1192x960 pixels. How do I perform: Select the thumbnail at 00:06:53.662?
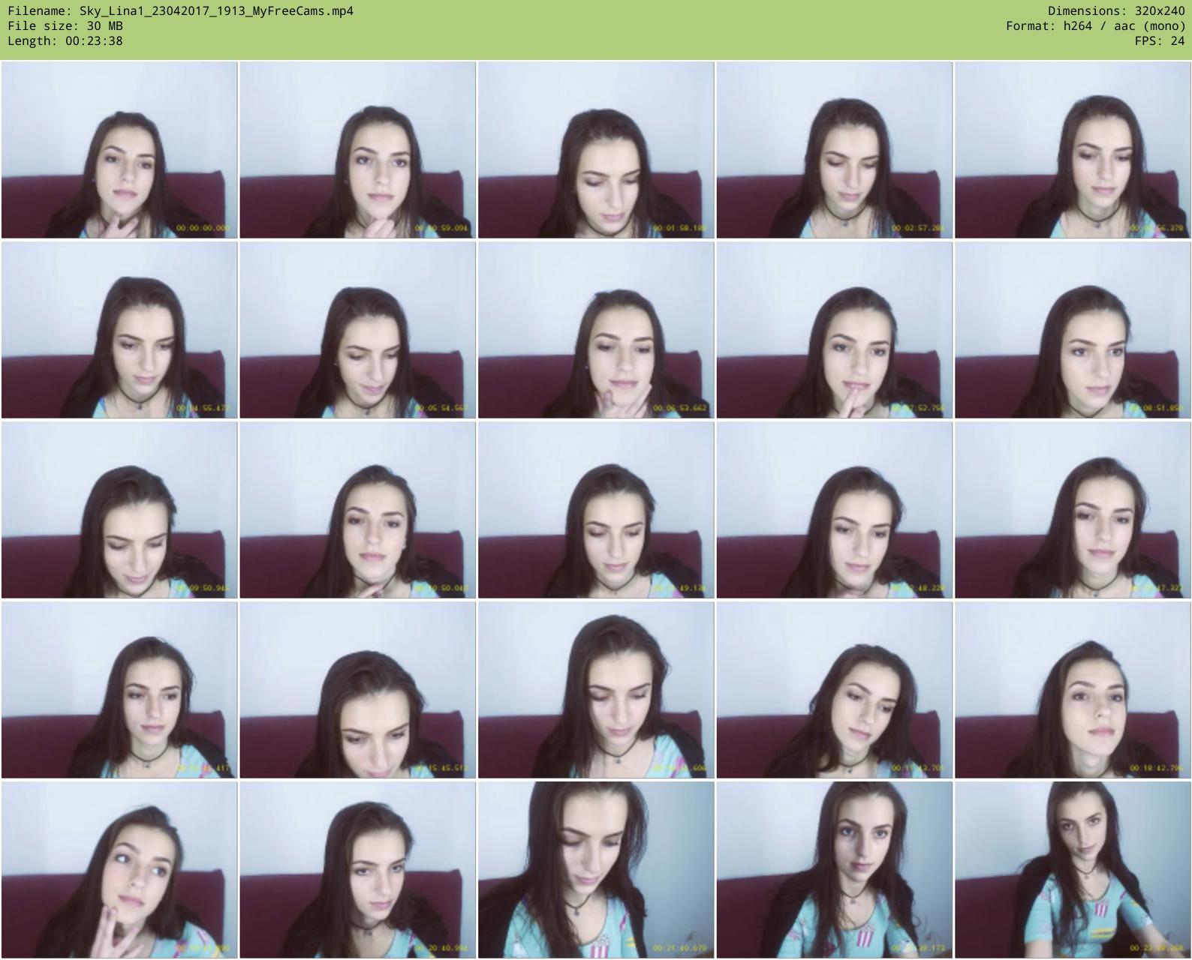coord(596,330)
